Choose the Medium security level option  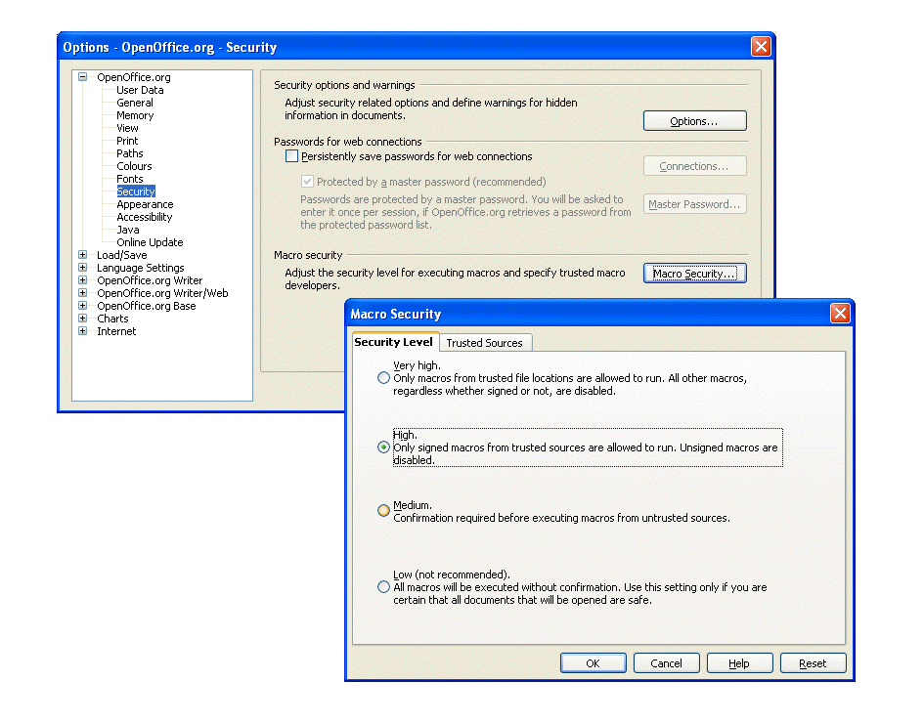click(x=383, y=511)
